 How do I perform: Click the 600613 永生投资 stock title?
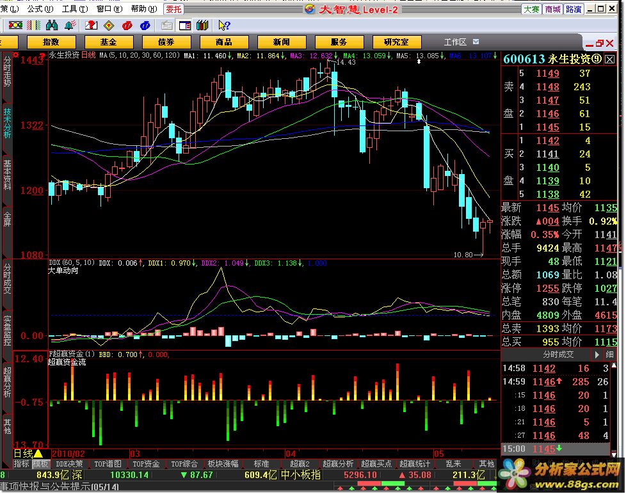[552, 59]
